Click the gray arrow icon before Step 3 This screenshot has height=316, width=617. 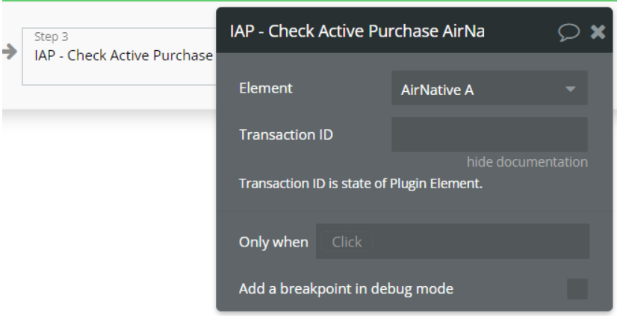(x=10, y=52)
